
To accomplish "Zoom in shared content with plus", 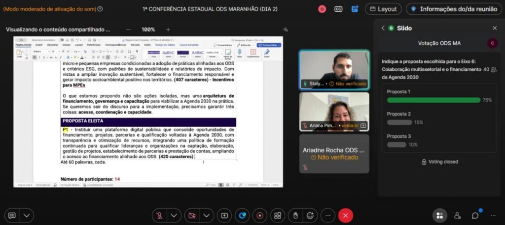I will pos(168,29).
